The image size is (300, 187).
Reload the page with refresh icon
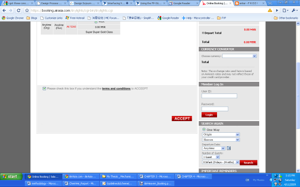point(19,10)
